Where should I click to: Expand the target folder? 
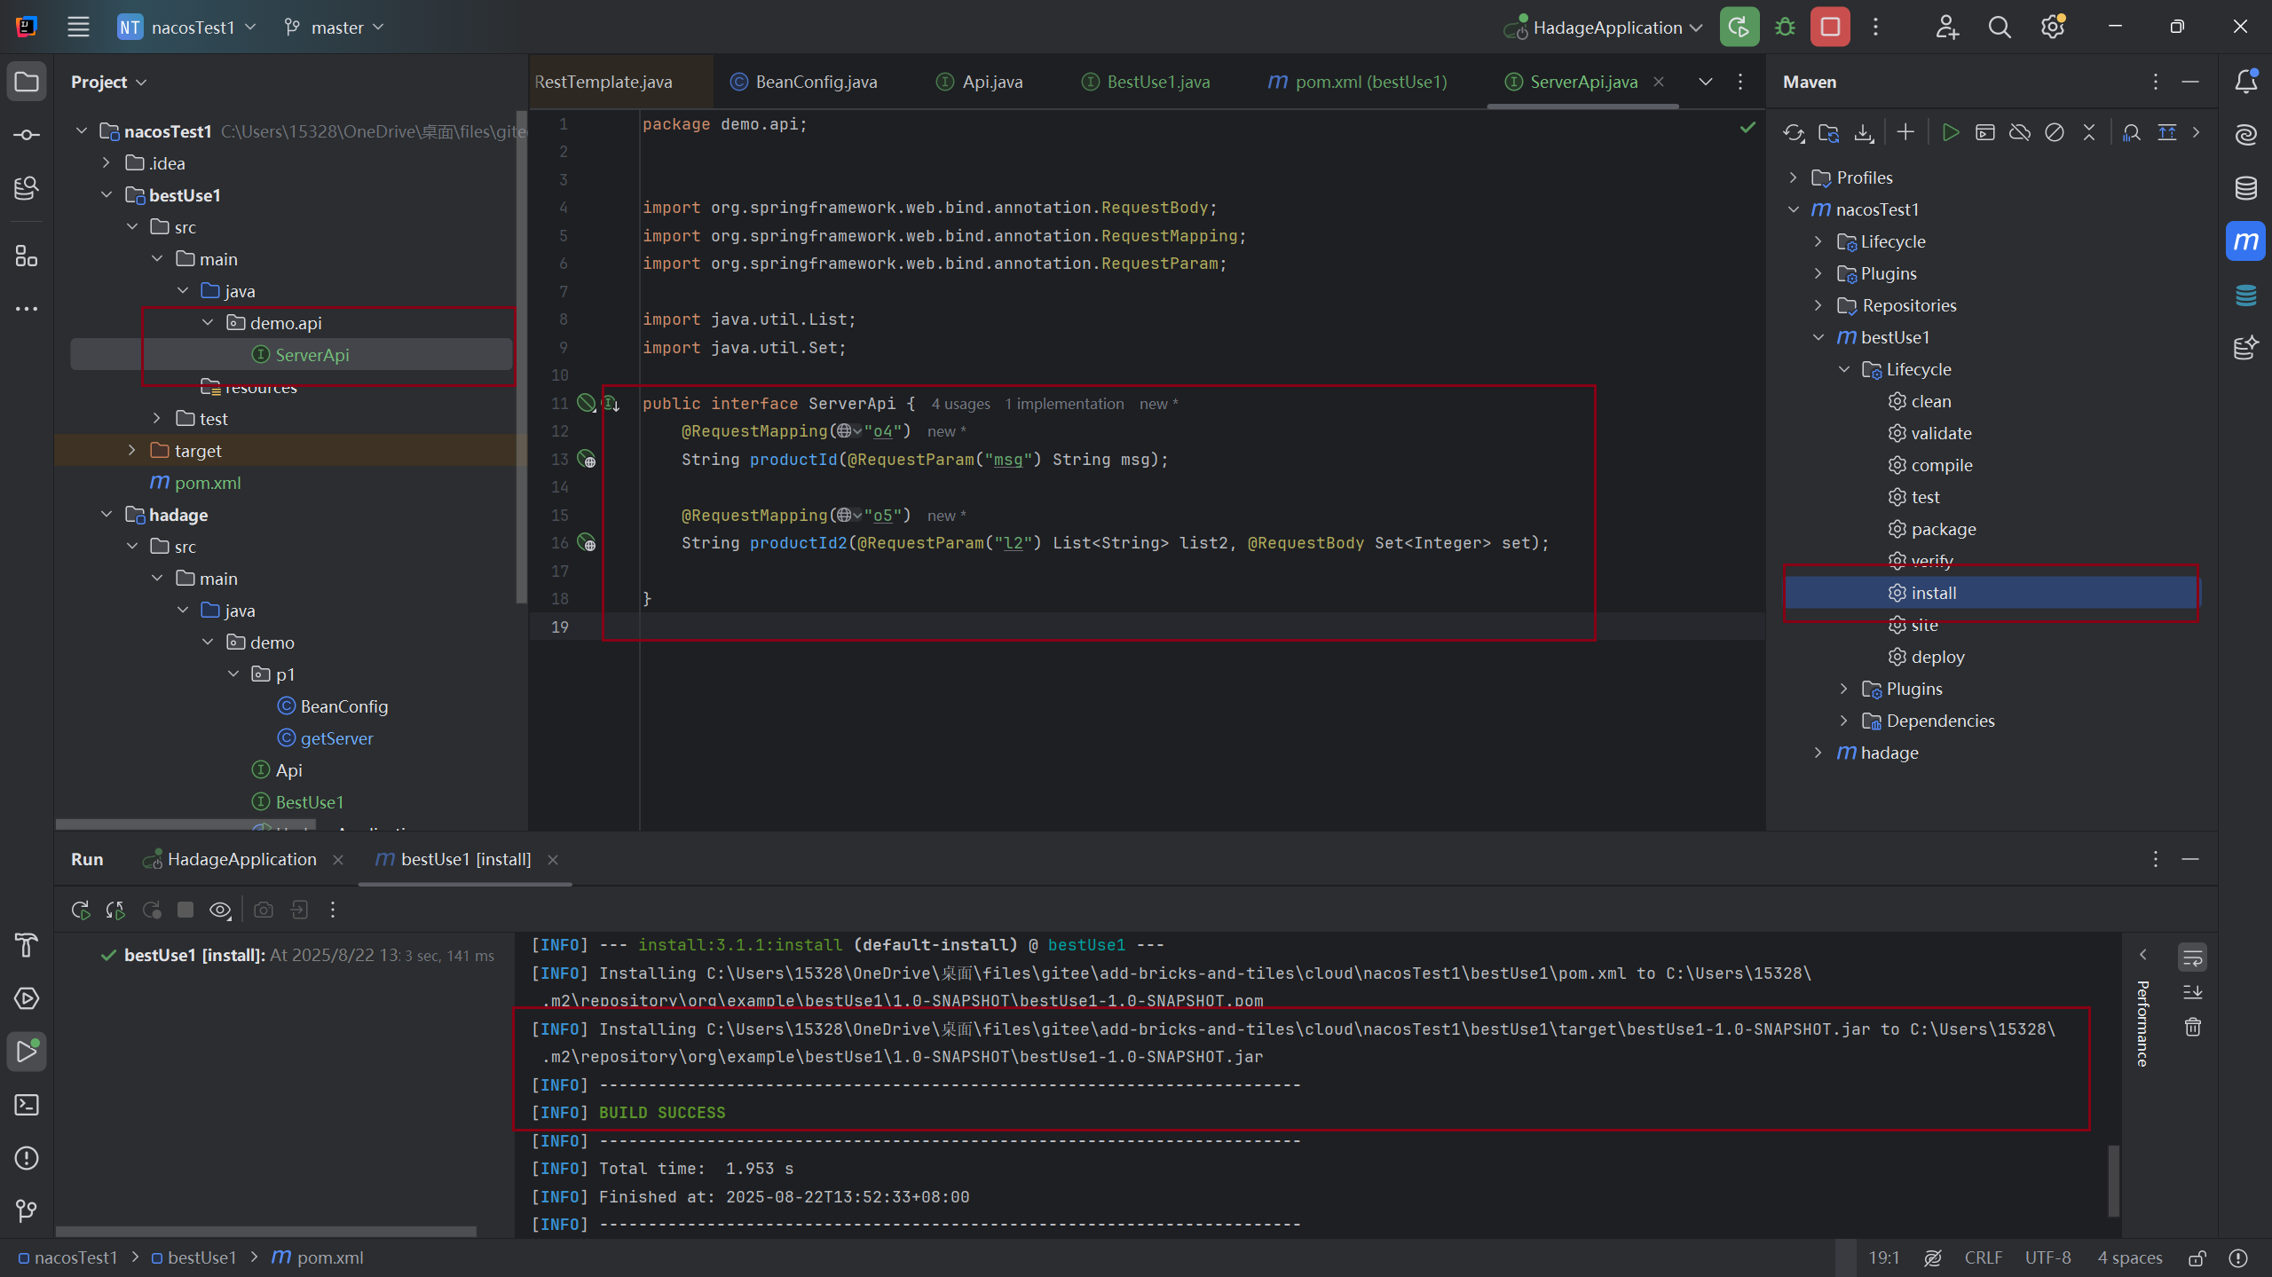131,451
